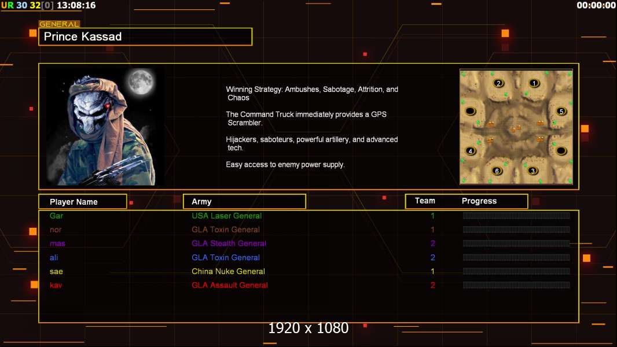Click the 00:00:00 game timer

click(x=596, y=5)
